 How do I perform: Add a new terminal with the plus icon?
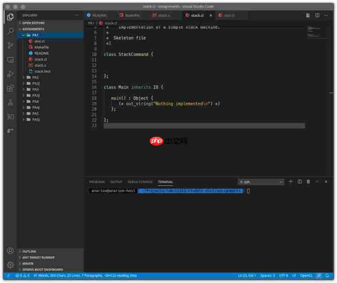pyautogui.click(x=290, y=182)
